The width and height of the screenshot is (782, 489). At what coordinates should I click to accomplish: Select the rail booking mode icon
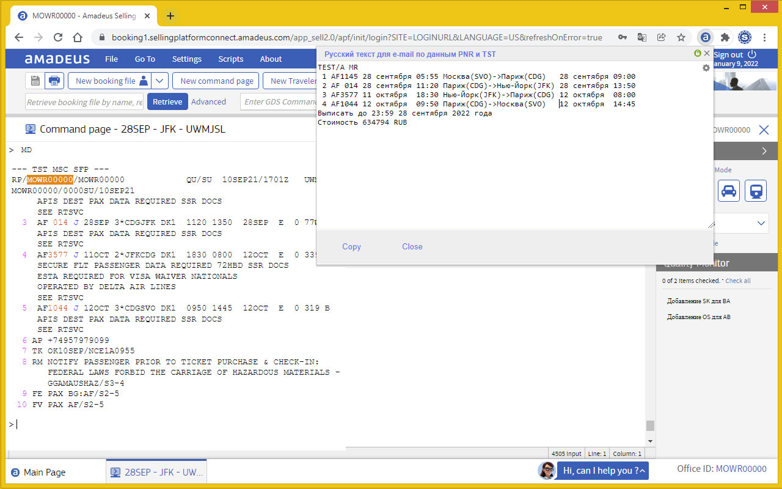tap(756, 191)
